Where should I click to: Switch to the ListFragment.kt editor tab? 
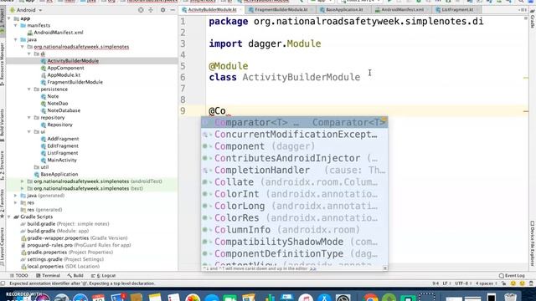click(457, 9)
